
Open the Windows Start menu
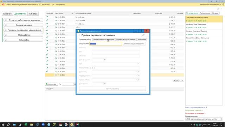click(x=3, y=125)
